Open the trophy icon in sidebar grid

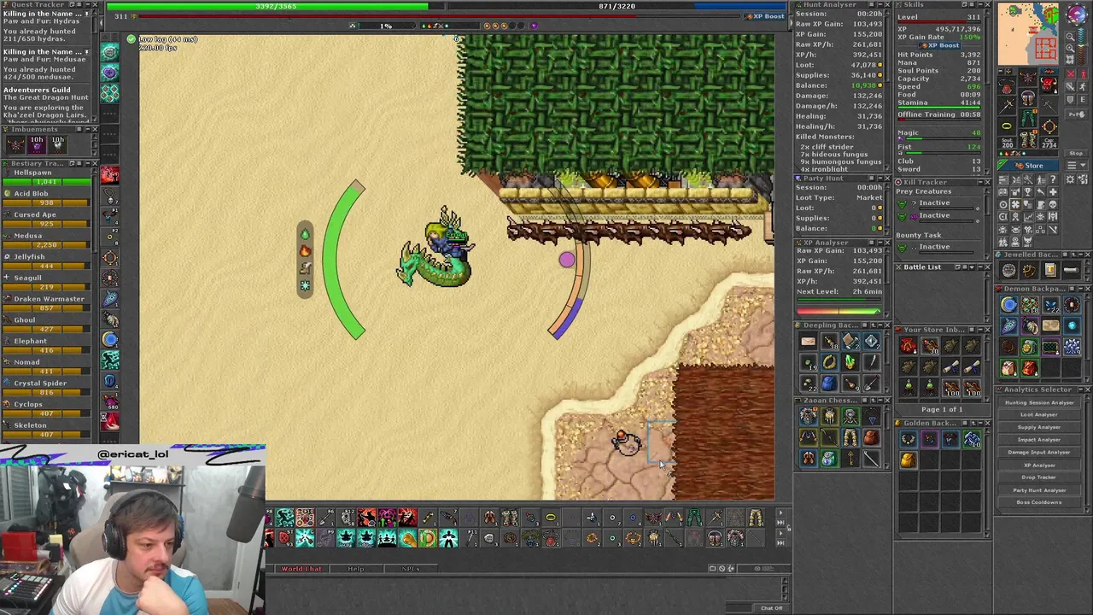(1027, 192)
